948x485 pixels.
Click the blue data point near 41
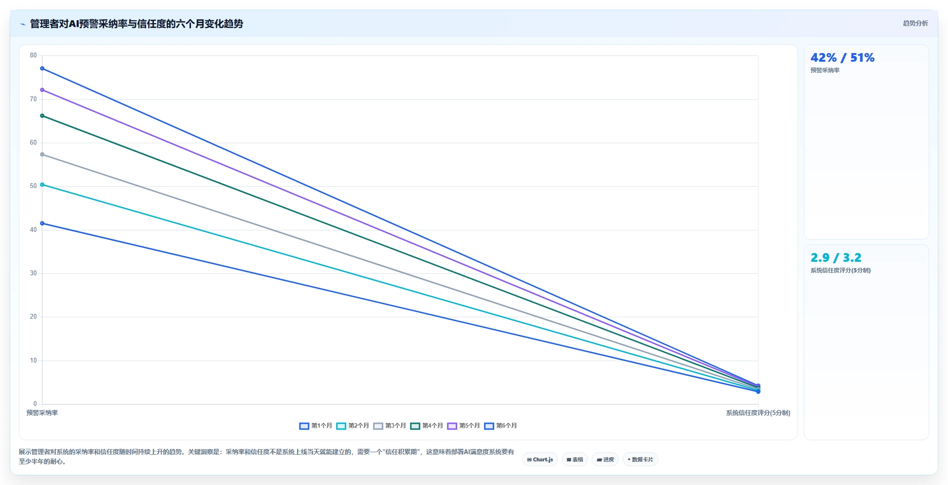pos(42,224)
